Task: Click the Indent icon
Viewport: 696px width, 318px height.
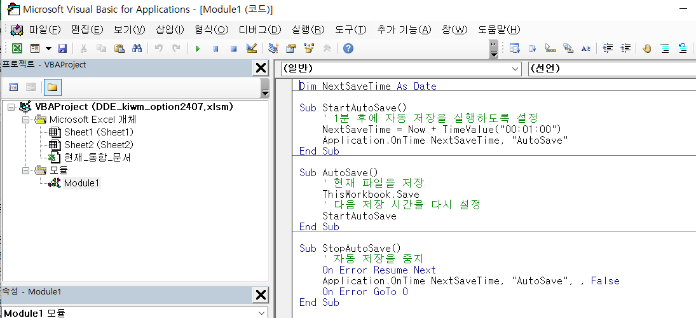Action: (x=608, y=48)
